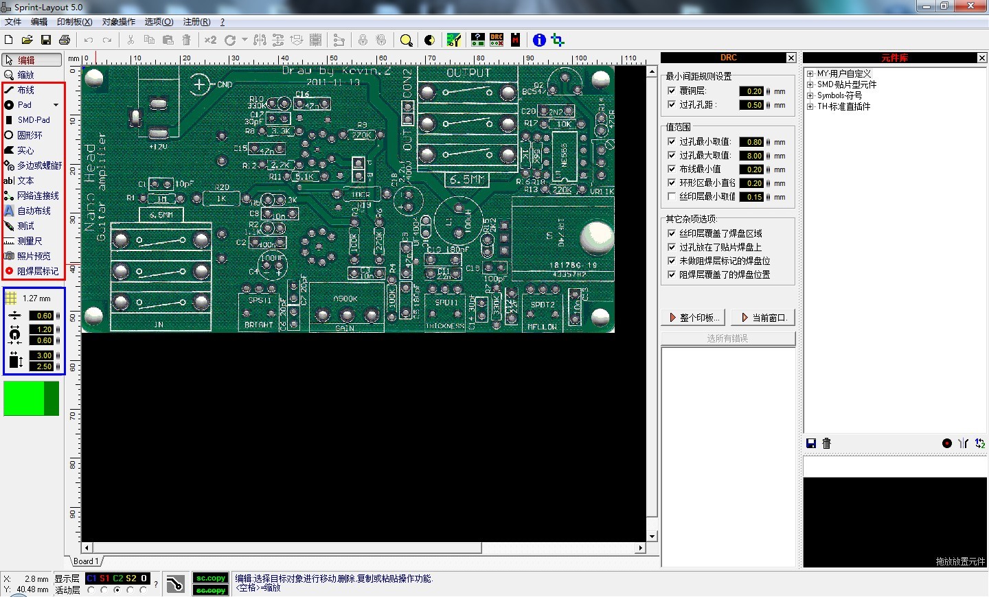Expand the SMD-贴片型元件 library node
Screen dimensions: 989x597
point(810,84)
